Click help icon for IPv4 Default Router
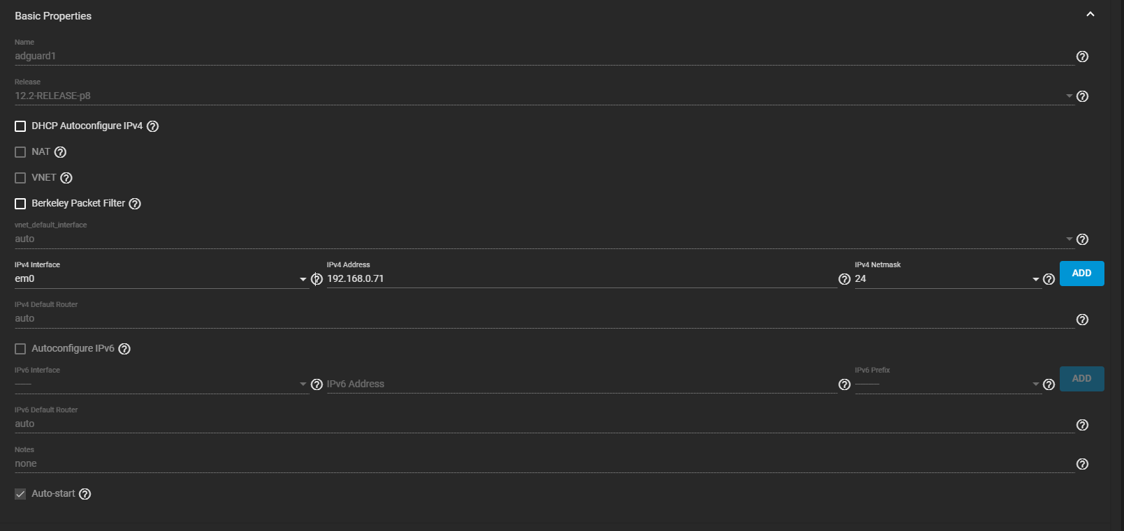1124x531 pixels. click(1082, 320)
